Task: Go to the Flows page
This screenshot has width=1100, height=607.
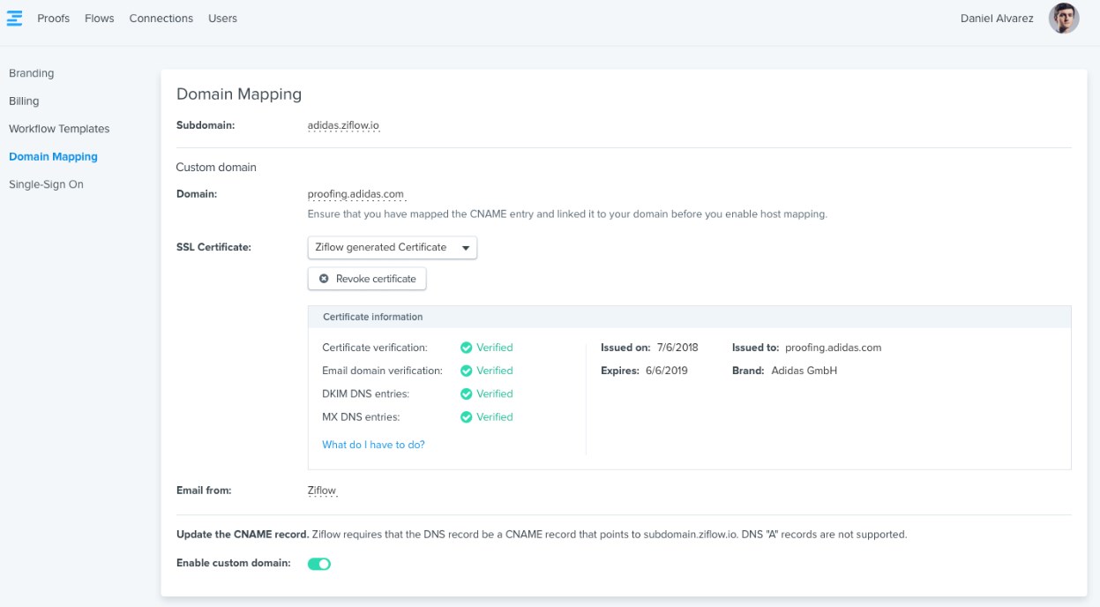Action: tap(99, 19)
